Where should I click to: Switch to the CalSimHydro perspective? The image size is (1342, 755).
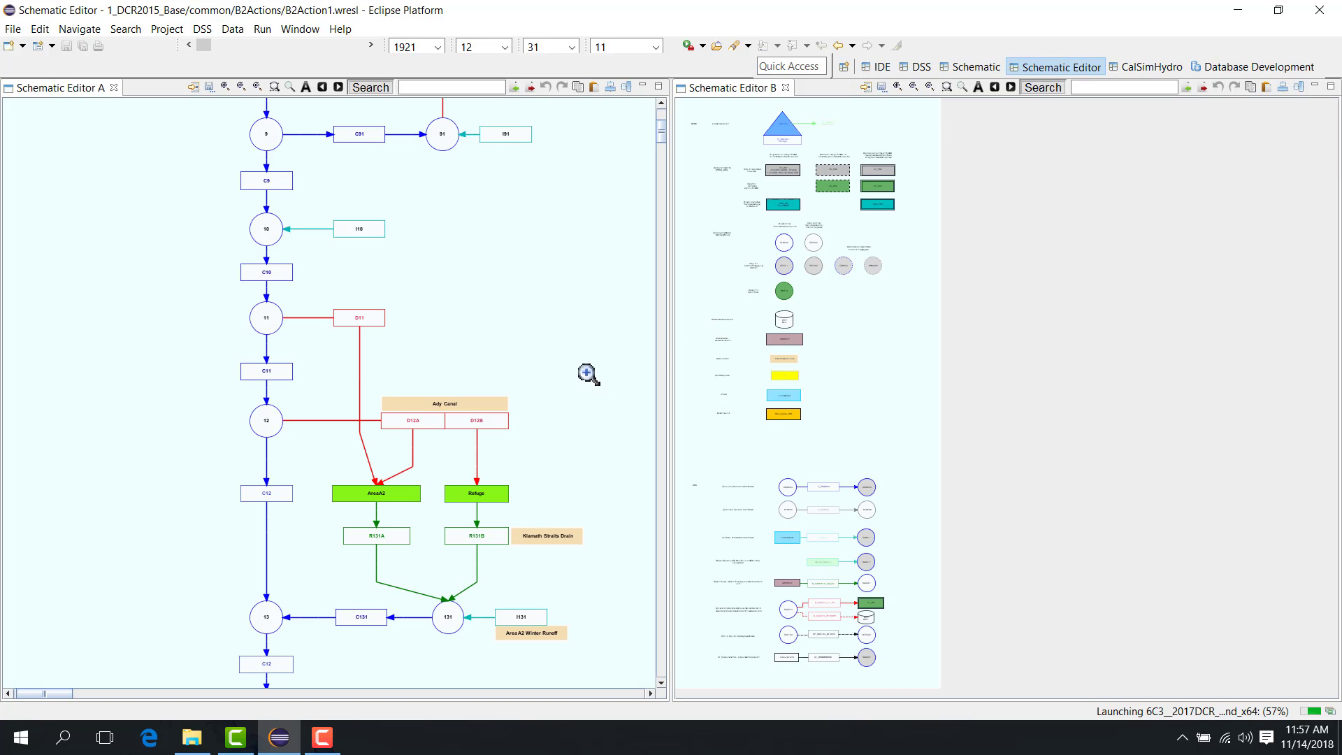point(1145,67)
